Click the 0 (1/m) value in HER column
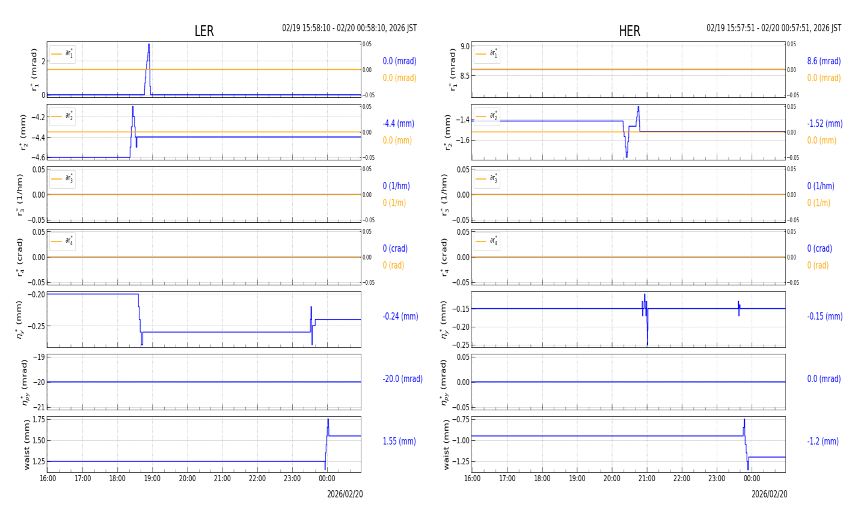849x519 pixels. [819, 203]
